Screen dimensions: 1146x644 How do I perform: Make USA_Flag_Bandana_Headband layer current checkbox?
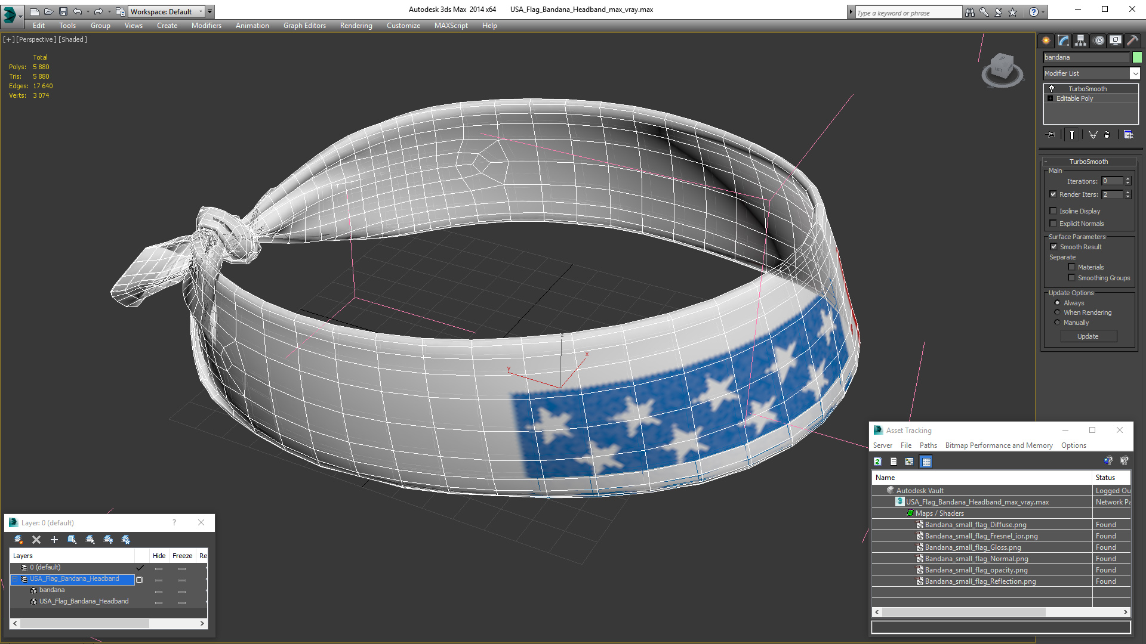tap(140, 580)
